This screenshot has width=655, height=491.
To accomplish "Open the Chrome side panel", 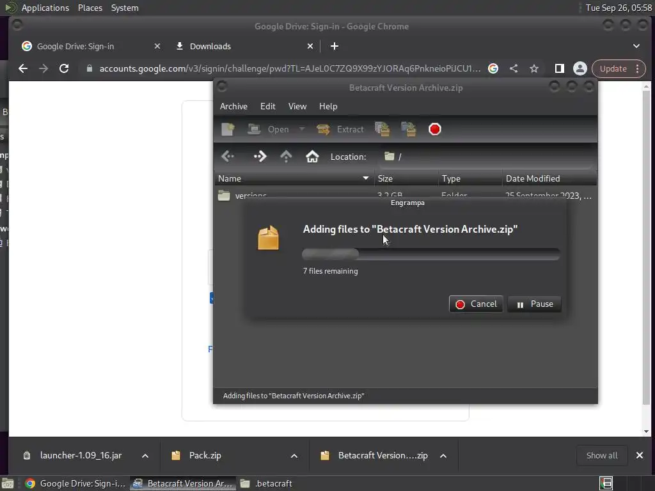I will [x=559, y=68].
